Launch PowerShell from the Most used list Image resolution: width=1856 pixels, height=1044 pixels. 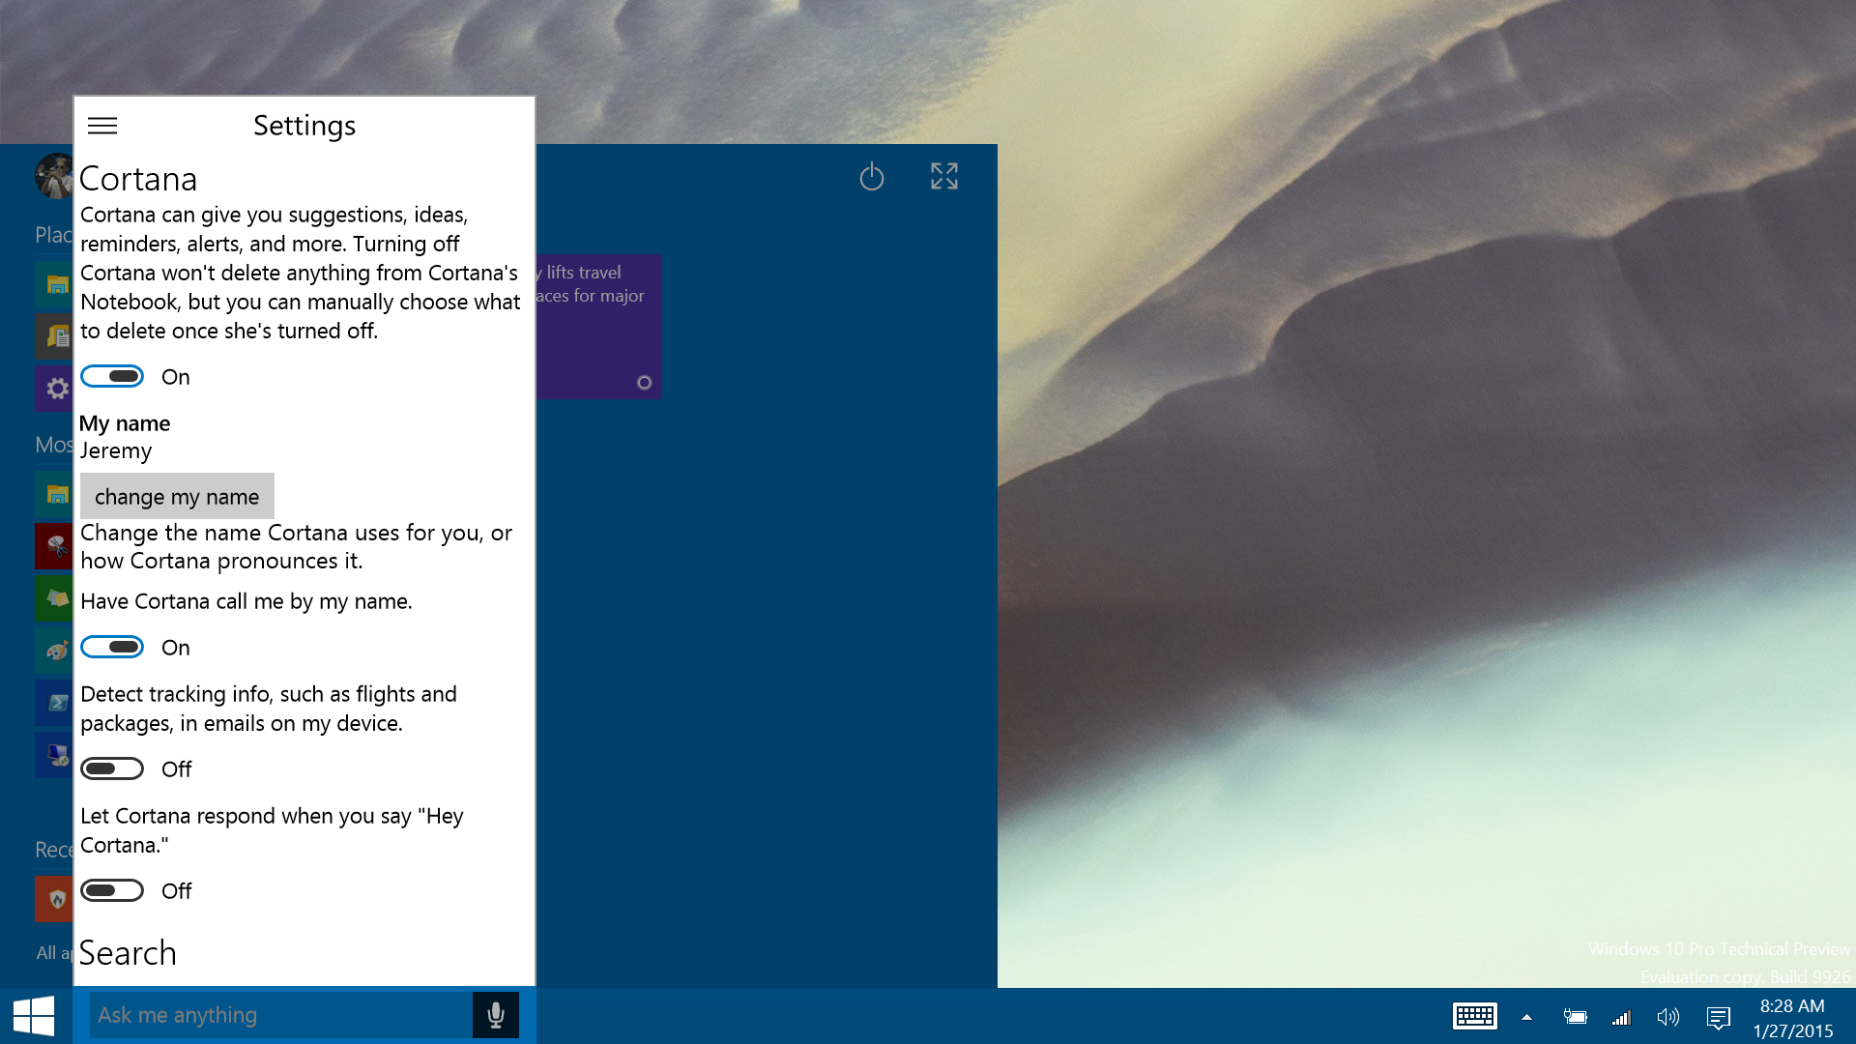point(55,703)
